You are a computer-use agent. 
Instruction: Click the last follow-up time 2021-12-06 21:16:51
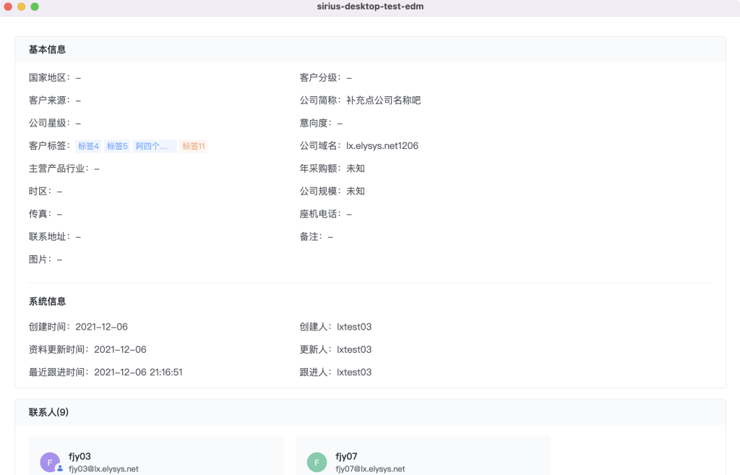coord(138,372)
